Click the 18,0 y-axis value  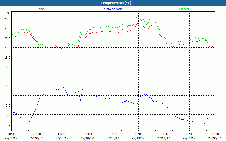7,58
